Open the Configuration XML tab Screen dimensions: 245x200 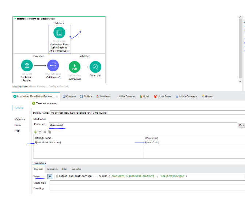point(59,87)
